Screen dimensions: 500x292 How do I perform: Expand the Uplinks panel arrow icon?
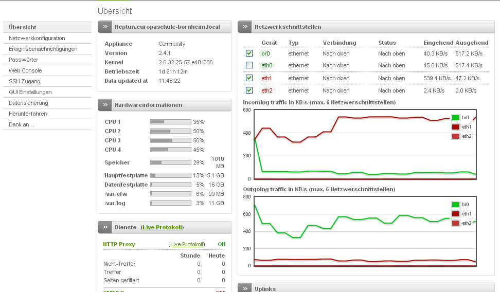(x=244, y=288)
